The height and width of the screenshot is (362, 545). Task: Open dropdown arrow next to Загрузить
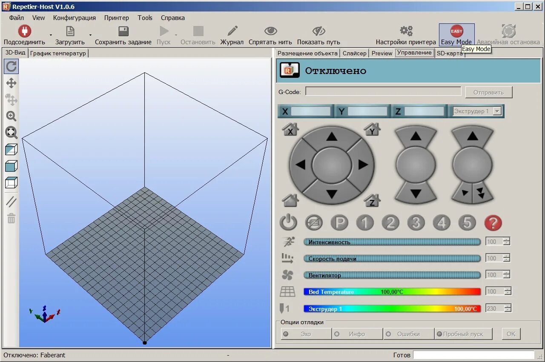point(90,35)
